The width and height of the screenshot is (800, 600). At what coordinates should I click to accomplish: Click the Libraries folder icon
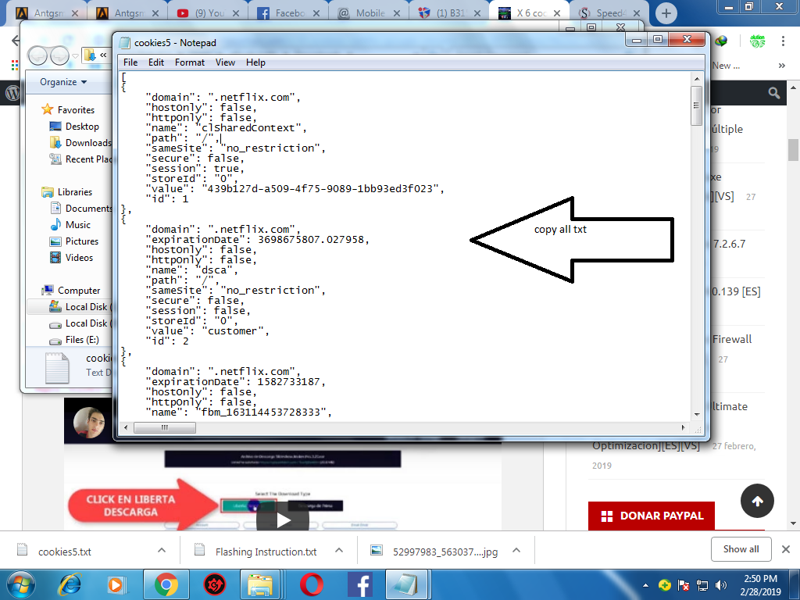(48, 192)
